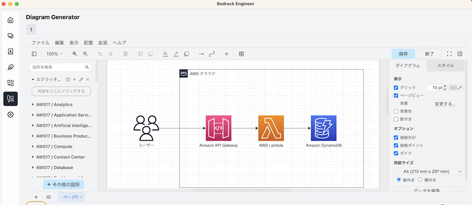
Task: Toggle the shadow toolbar icon
Action: coord(186,54)
